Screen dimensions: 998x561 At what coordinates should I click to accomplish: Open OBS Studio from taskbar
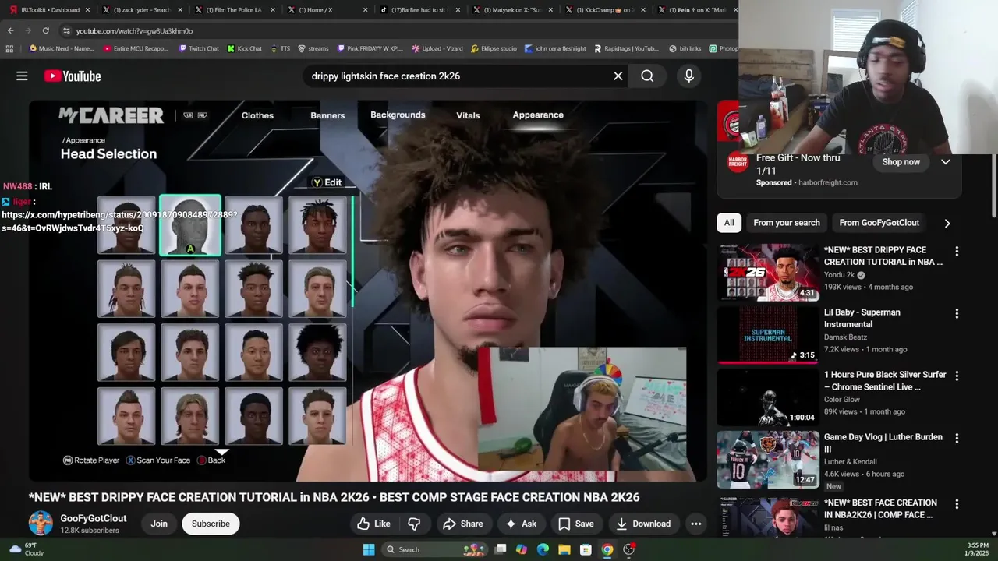(x=628, y=549)
